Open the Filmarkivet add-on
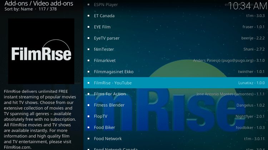Screen dimensions: 268x150 (175, 60)
